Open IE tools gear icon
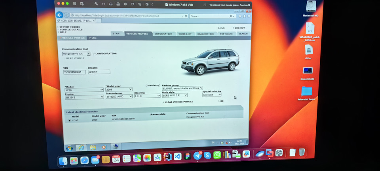The height and width of the screenshot is (171, 380). point(249,16)
